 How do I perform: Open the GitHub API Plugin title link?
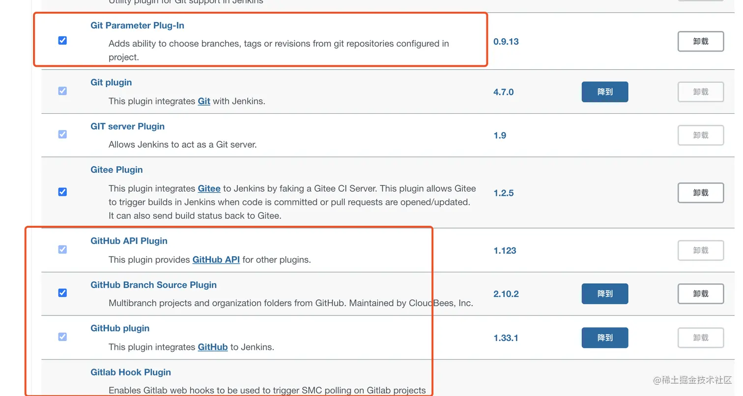click(x=129, y=241)
